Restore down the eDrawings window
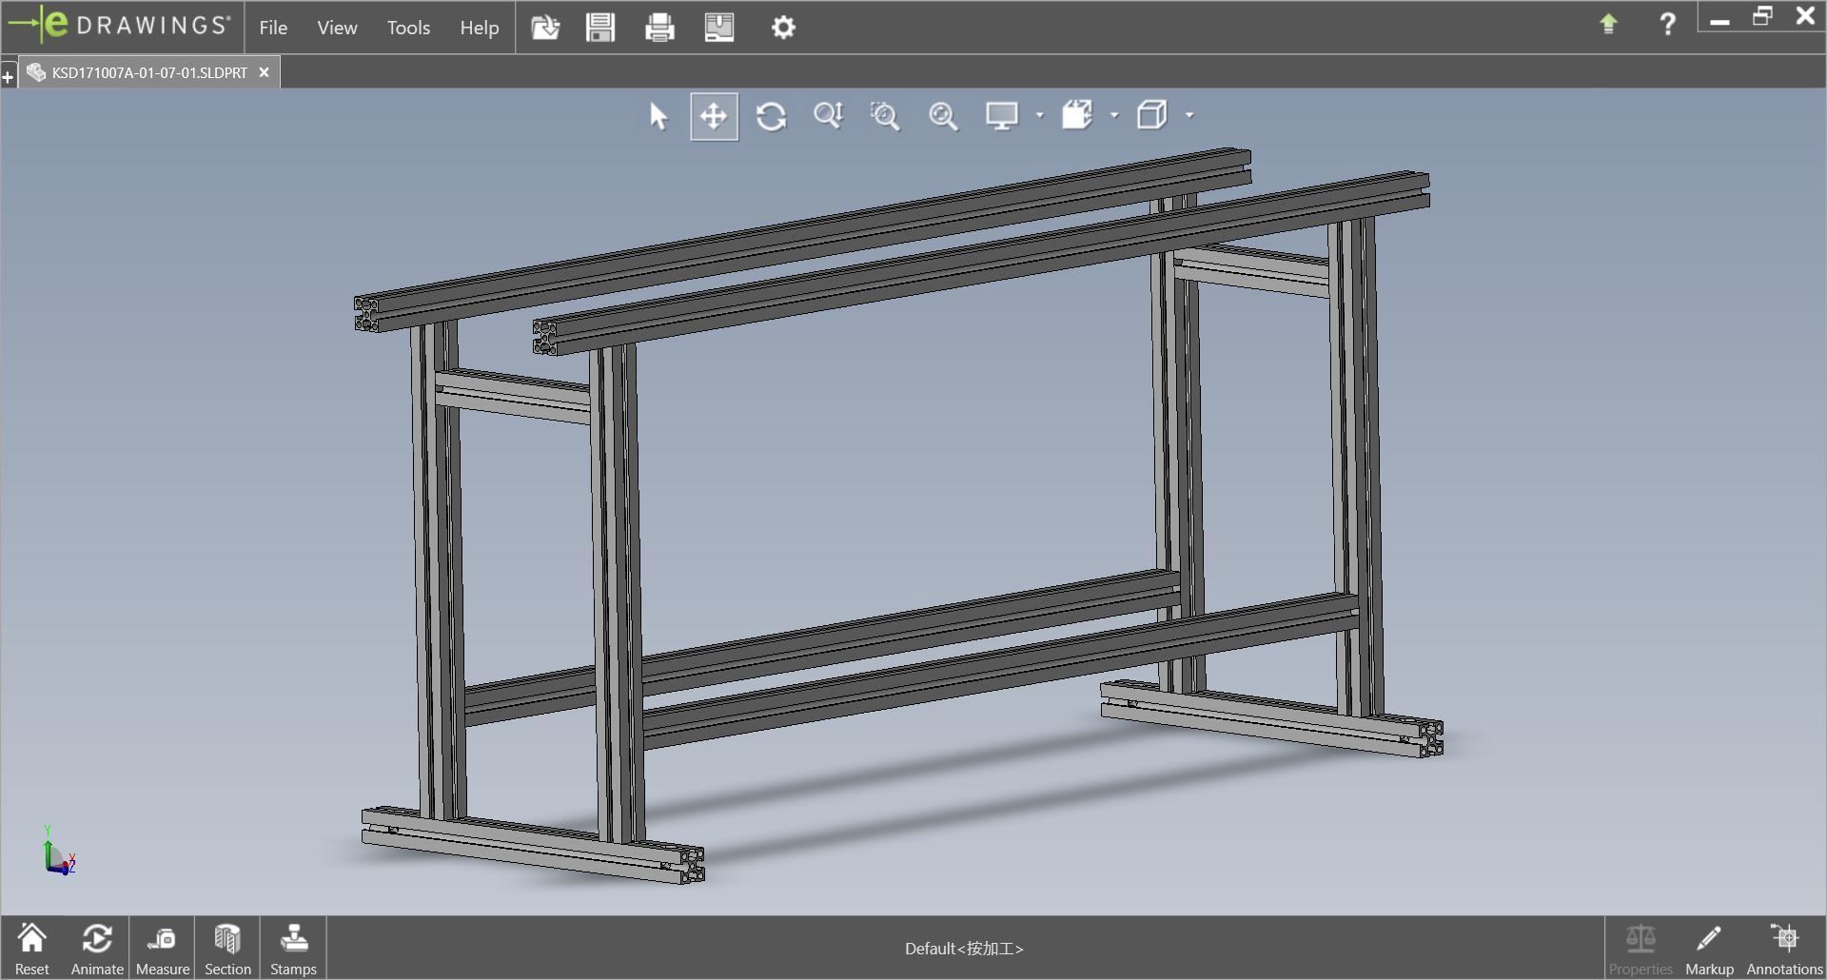This screenshot has height=980, width=1827. [x=1762, y=17]
